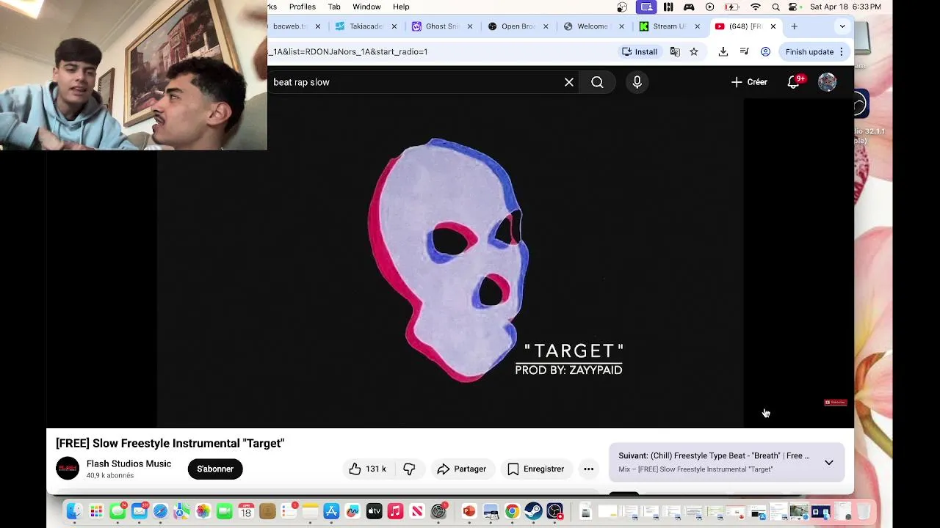Bookmark this page with the star icon
Image resolution: width=940 pixels, height=528 pixels.
694,51
